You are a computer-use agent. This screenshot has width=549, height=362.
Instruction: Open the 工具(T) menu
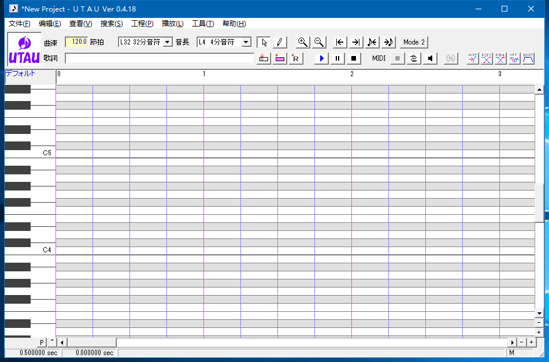203,24
